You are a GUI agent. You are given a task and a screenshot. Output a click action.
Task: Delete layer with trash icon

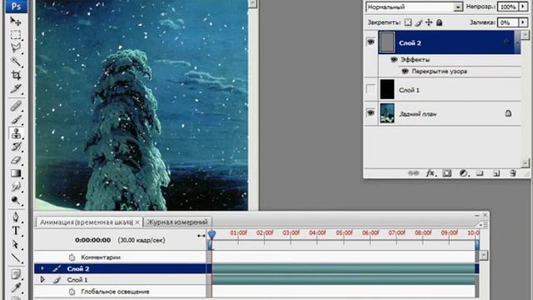point(513,173)
